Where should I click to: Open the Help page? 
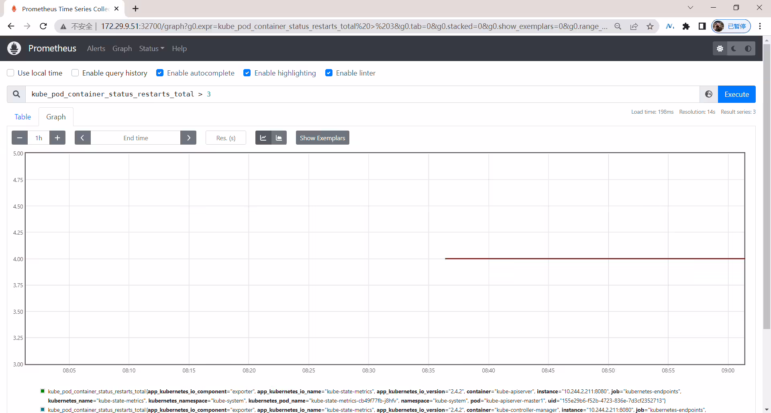(x=179, y=49)
